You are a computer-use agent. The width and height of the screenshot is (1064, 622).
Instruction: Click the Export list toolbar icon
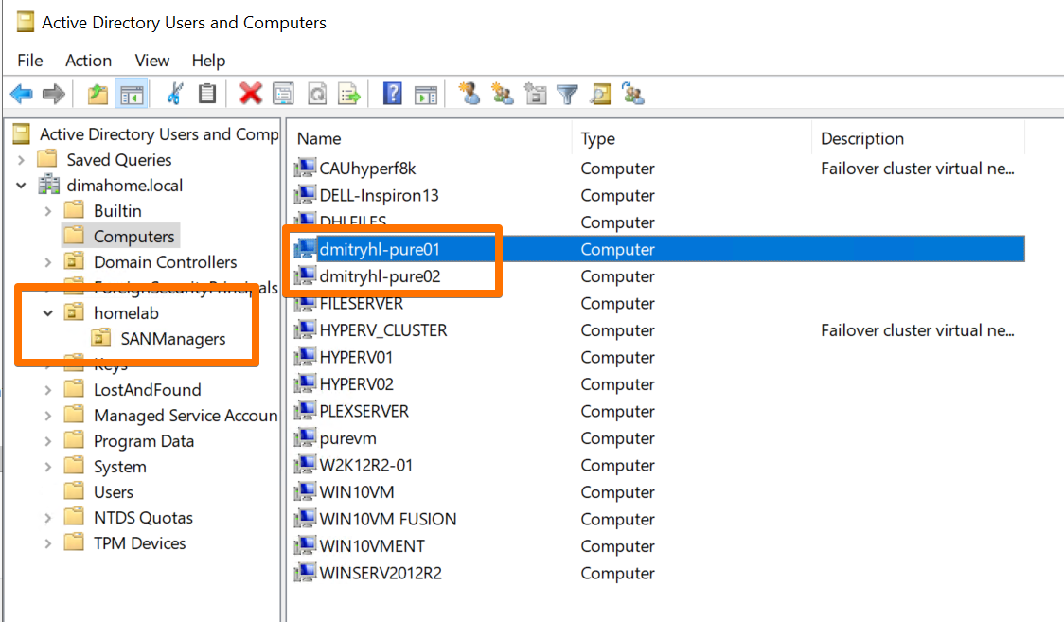click(x=350, y=94)
